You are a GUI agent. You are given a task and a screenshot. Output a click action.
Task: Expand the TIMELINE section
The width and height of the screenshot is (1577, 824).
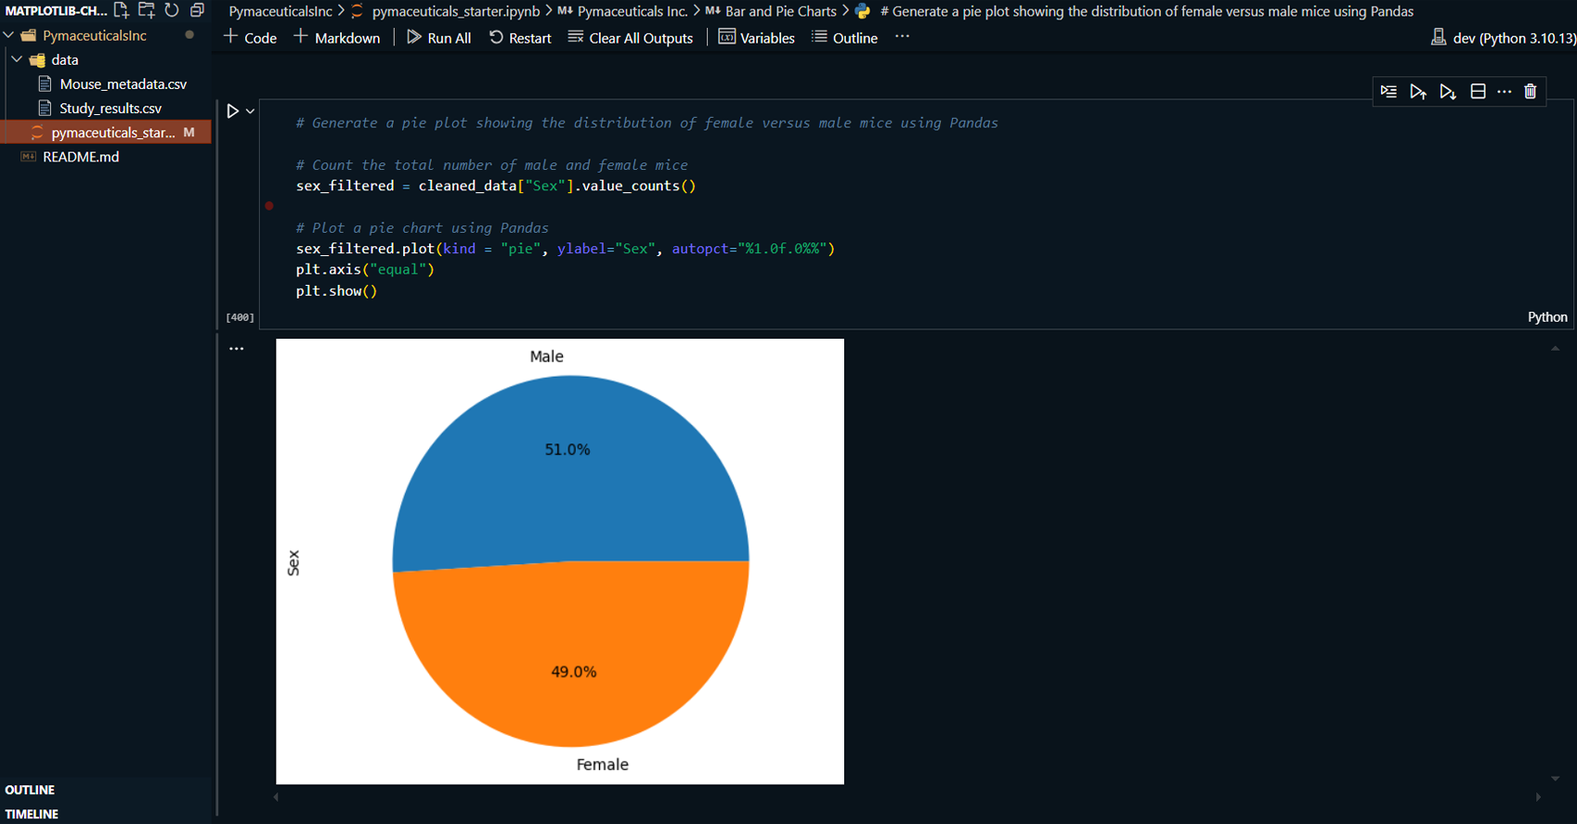pyautogui.click(x=32, y=814)
